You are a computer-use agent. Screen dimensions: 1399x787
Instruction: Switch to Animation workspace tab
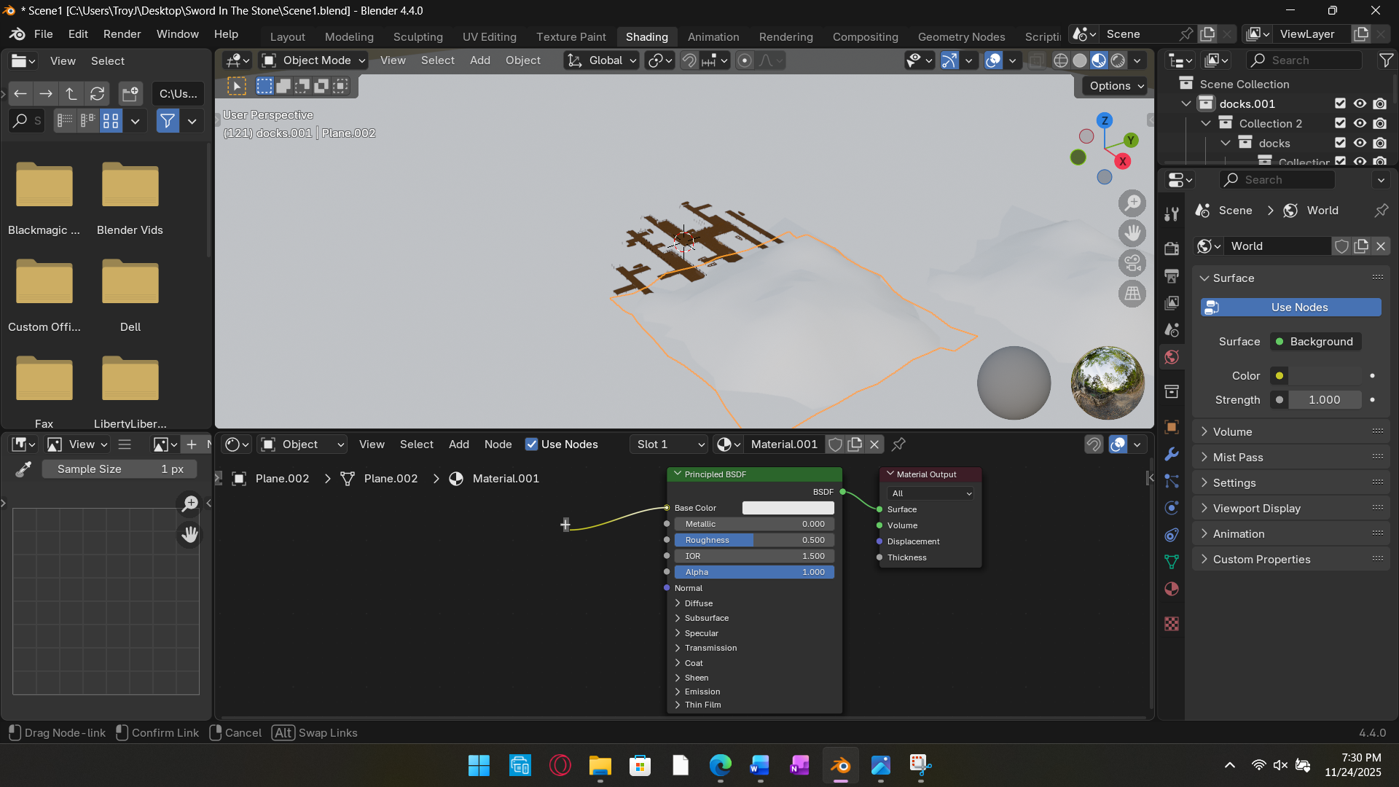click(x=713, y=36)
